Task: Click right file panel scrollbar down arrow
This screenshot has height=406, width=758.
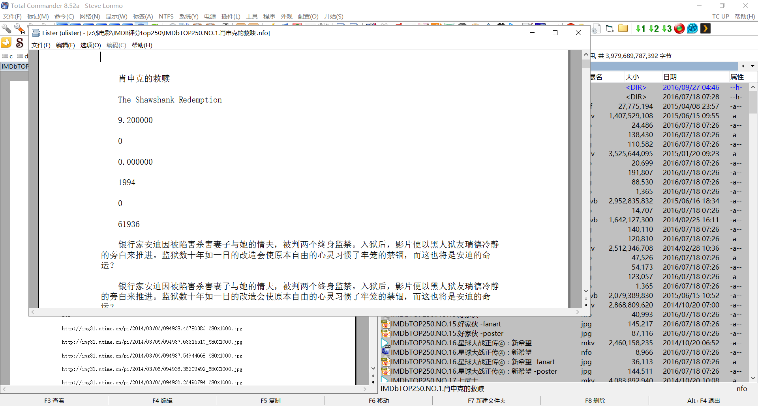Action: (x=753, y=378)
